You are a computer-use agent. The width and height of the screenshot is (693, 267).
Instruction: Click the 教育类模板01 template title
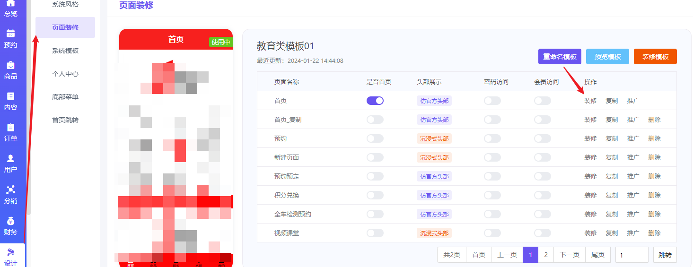point(285,46)
